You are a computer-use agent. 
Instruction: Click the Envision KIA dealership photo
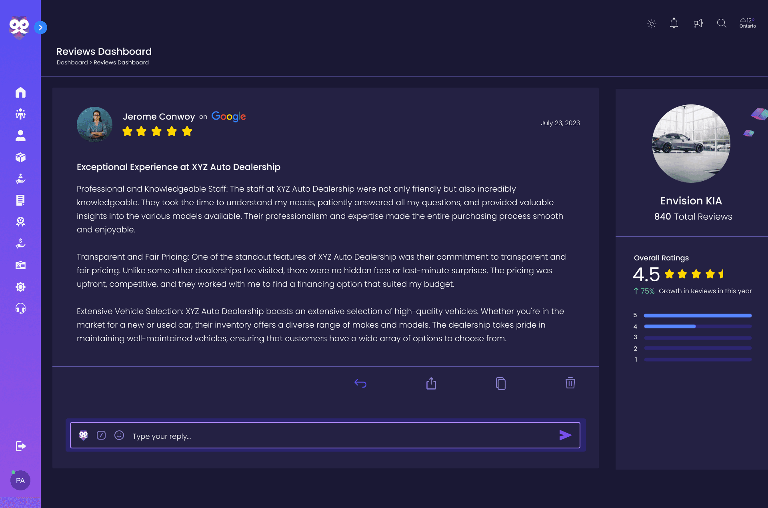(x=691, y=144)
